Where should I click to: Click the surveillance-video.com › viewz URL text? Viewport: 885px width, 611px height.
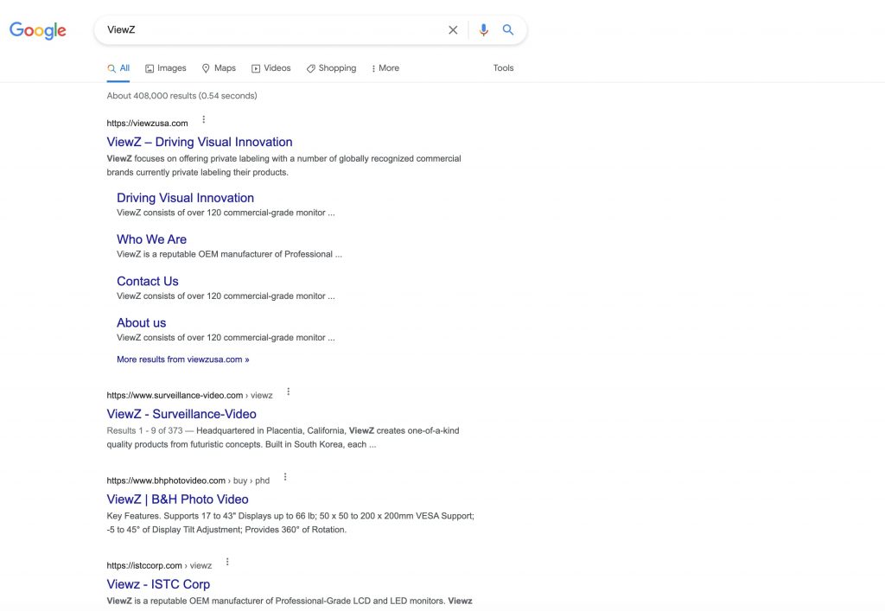(x=189, y=396)
